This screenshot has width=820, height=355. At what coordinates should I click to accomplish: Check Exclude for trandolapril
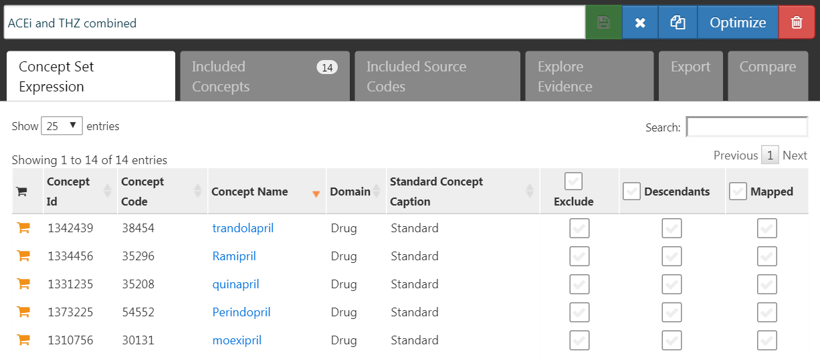579,228
